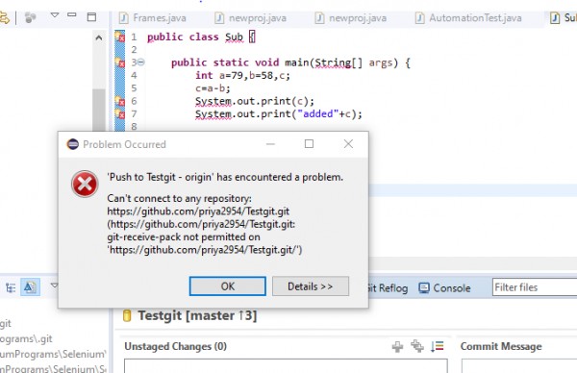Collapse main method fold on line 3
The image size is (577, 373).
click(141, 62)
